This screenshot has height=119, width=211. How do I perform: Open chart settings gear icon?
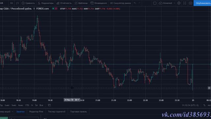179,3
